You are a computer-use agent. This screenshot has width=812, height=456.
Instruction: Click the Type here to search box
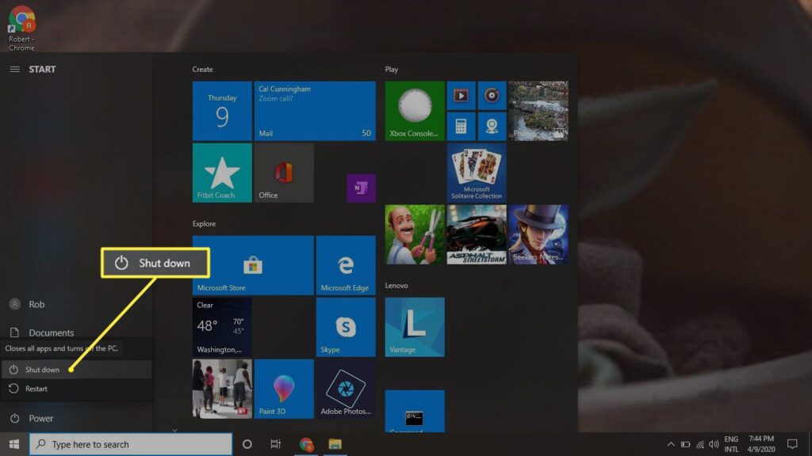pos(131,444)
